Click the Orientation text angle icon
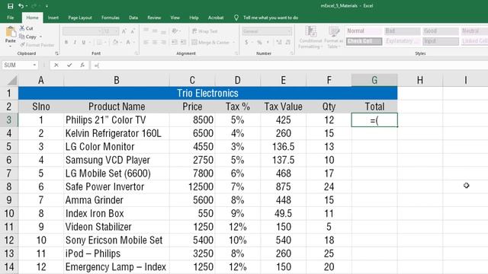 coord(175,31)
